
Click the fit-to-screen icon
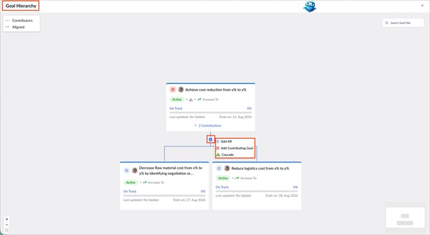[x=7, y=230]
